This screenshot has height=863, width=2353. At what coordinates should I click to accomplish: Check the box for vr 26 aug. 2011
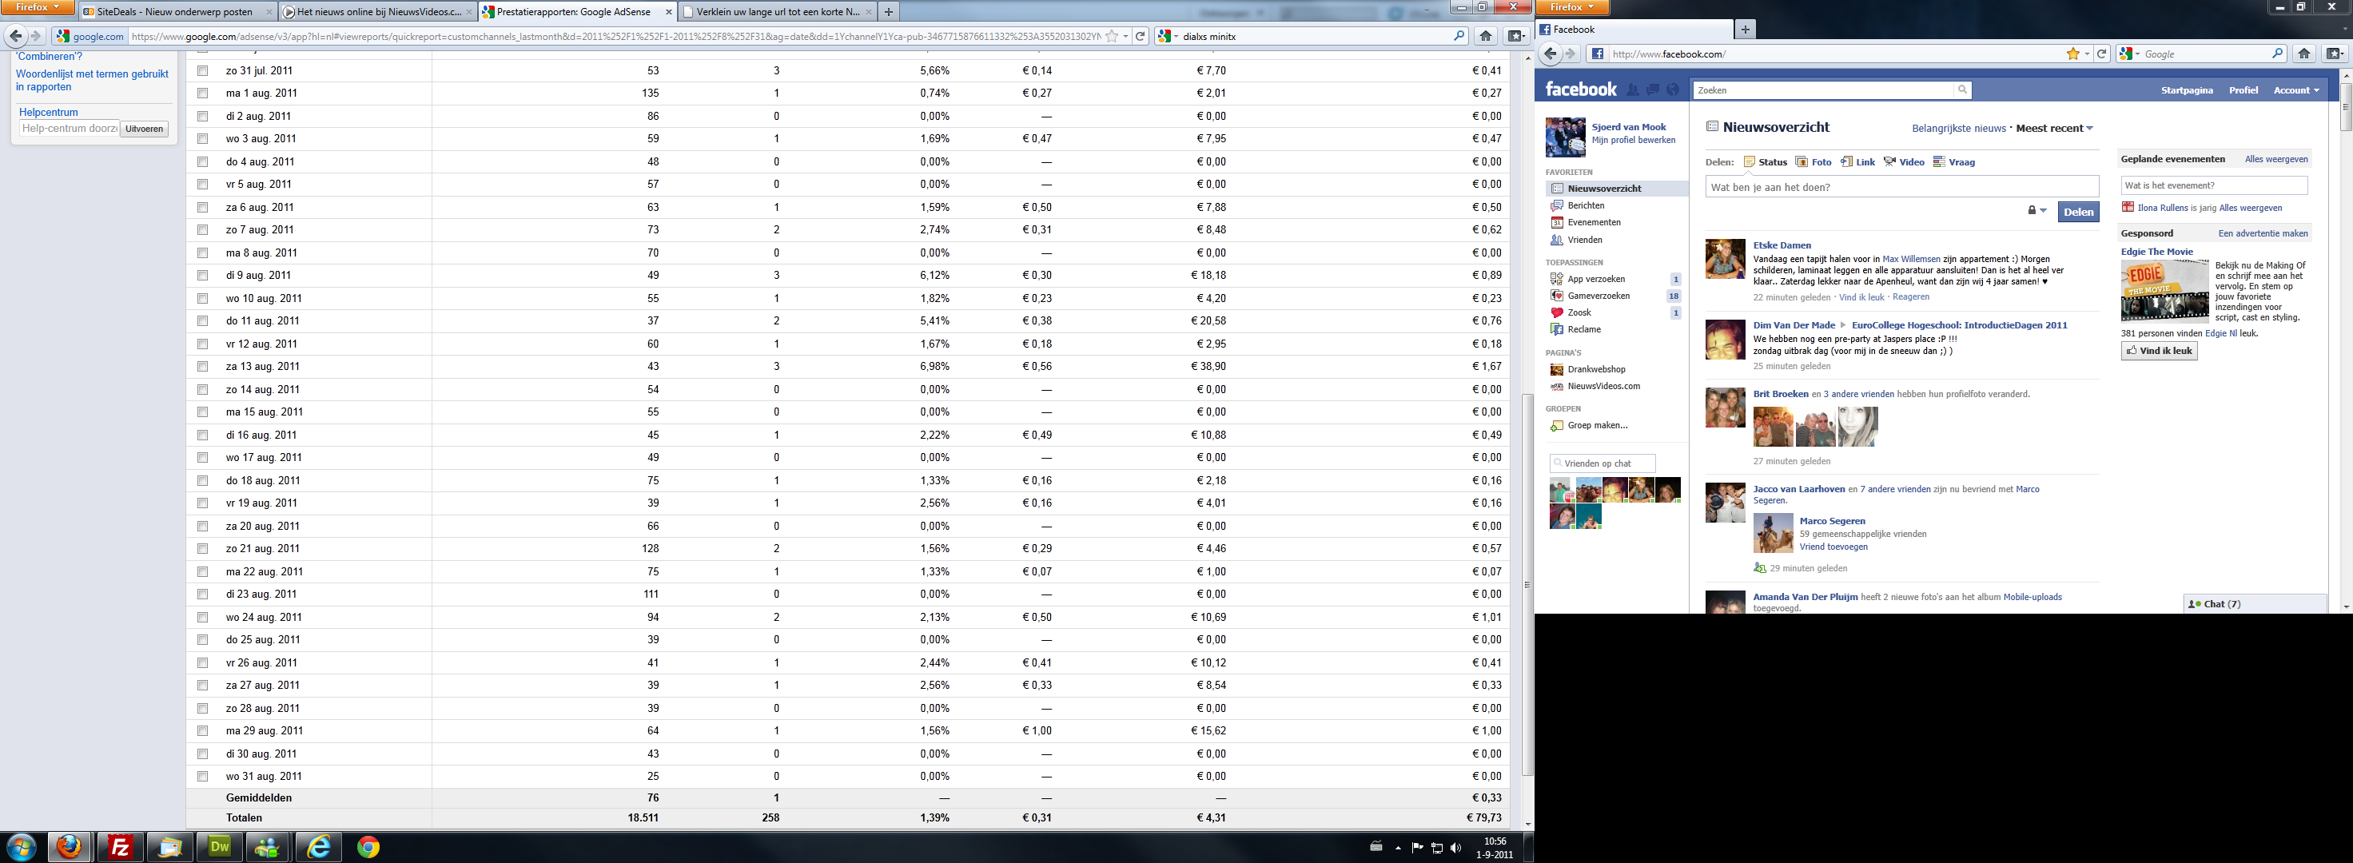pyautogui.click(x=203, y=663)
